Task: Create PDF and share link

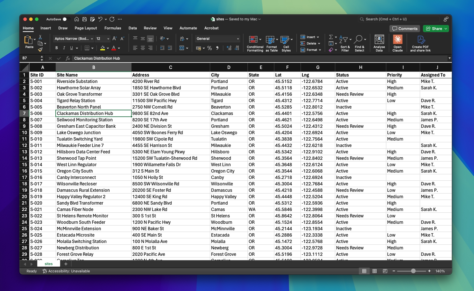Action: [420, 43]
